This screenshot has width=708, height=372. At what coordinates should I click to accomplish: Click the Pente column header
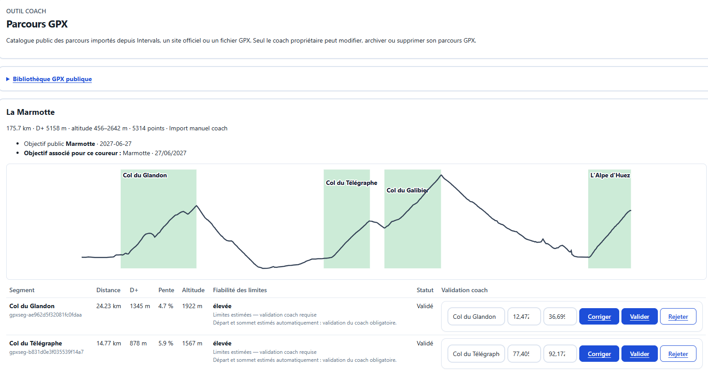[166, 290]
